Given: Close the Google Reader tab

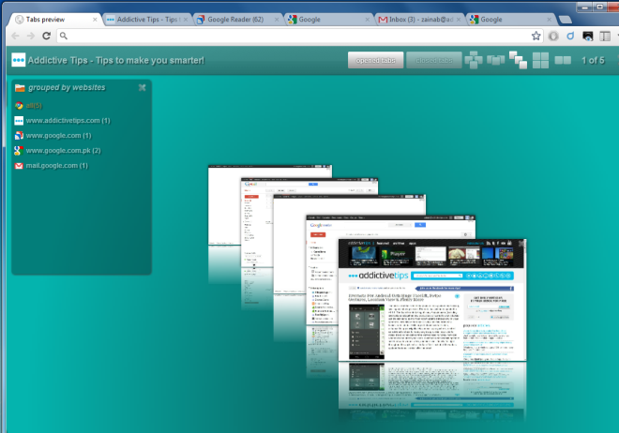Looking at the screenshot, I should (x=277, y=20).
